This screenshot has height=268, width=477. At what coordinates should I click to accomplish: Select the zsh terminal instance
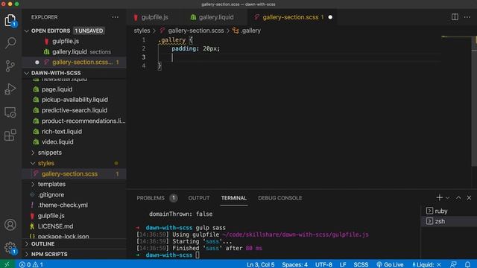[449, 221]
